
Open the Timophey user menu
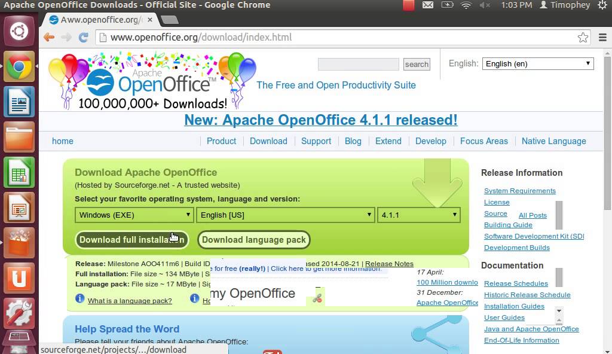point(565,5)
